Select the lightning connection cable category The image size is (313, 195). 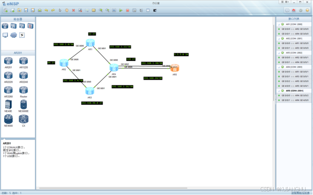(x=22, y=35)
